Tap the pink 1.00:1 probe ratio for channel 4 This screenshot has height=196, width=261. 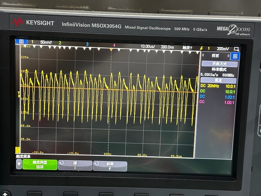(229, 102)
